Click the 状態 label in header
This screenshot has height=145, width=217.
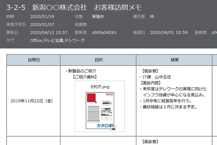point(79,17)
